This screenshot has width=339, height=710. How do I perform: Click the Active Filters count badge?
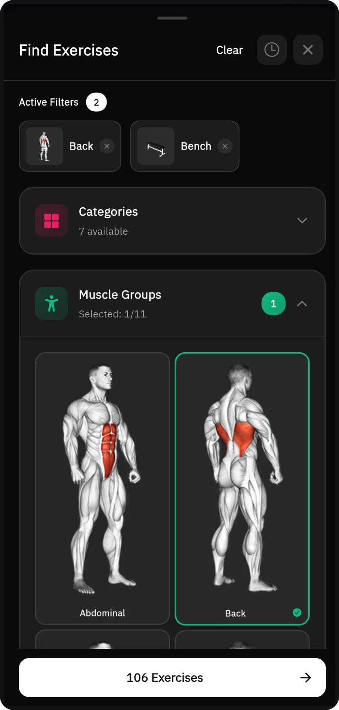coord(96,102)
